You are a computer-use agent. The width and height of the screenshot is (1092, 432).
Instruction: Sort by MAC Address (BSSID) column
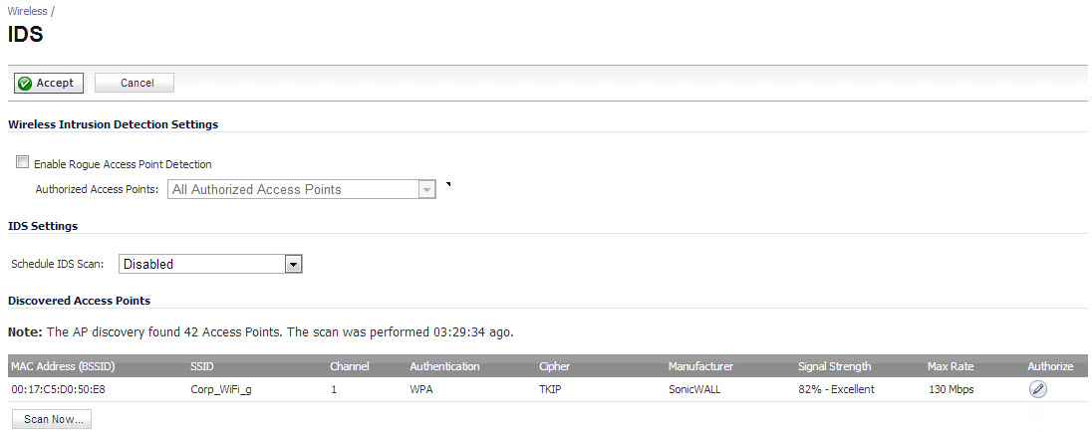click(x=63, y=366)
